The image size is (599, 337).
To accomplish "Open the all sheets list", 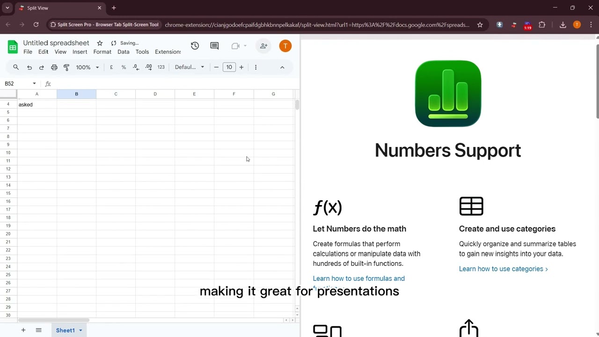I will click(39, 330).
